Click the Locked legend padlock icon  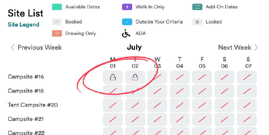197,22
